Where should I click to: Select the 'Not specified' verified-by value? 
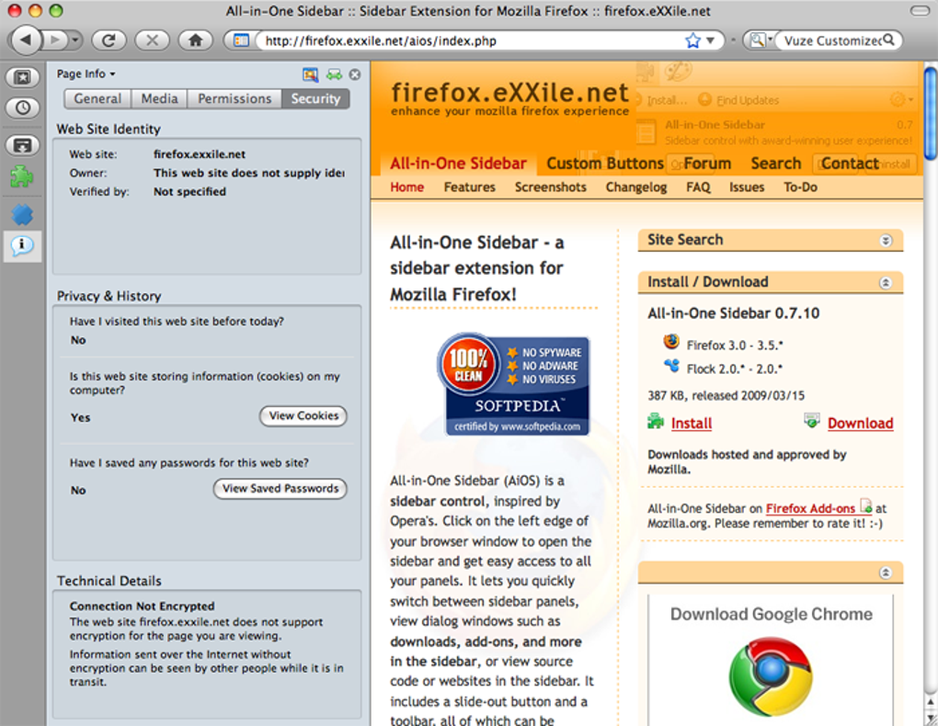coord(189,192)
